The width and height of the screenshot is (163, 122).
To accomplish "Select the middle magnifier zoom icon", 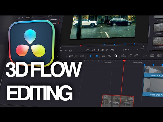I will (x=76, y=56).
